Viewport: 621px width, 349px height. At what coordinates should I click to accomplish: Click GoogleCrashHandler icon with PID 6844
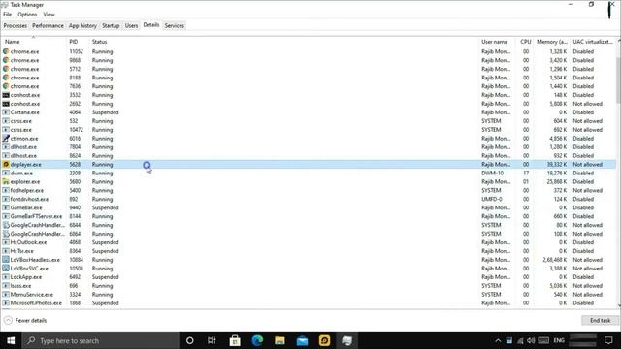pos(6,225)
